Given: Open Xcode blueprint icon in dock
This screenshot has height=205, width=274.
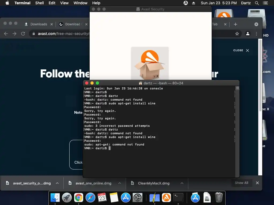Looking at the screenshot, I should click(154, 198).
